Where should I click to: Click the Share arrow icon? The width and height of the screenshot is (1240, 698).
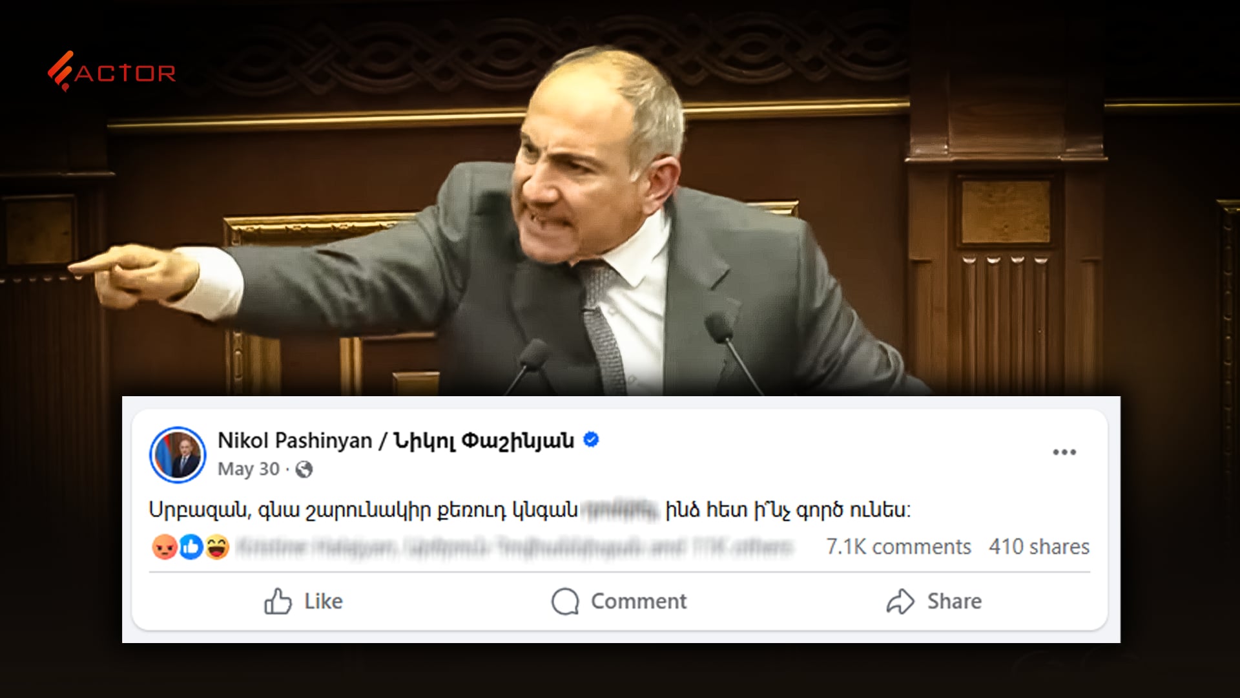(x=900, y=602)
